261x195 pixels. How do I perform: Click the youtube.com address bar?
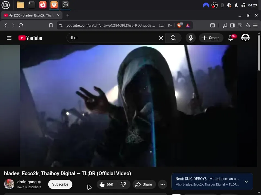(x=111, y=25)
